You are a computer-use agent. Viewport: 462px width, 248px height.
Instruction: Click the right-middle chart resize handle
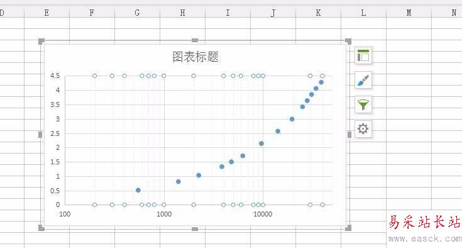349,135
